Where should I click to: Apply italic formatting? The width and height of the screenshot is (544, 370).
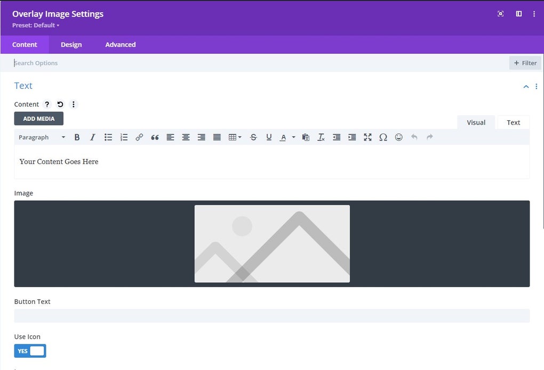(x=92, y=137)
